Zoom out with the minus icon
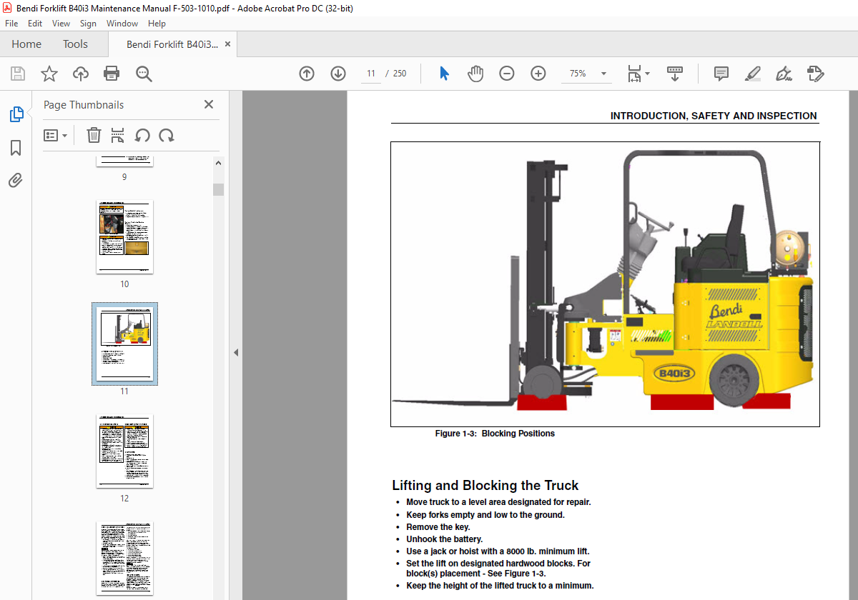This screenshot has width=858, height=600. pyautogui.click(x=507, y=74)
